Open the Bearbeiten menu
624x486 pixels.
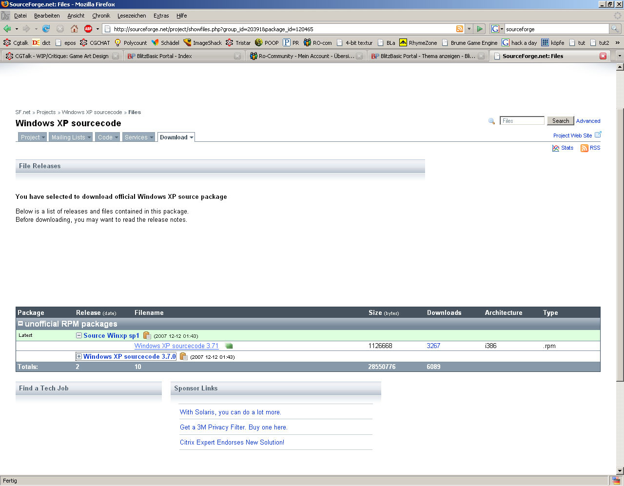(47, 16)
